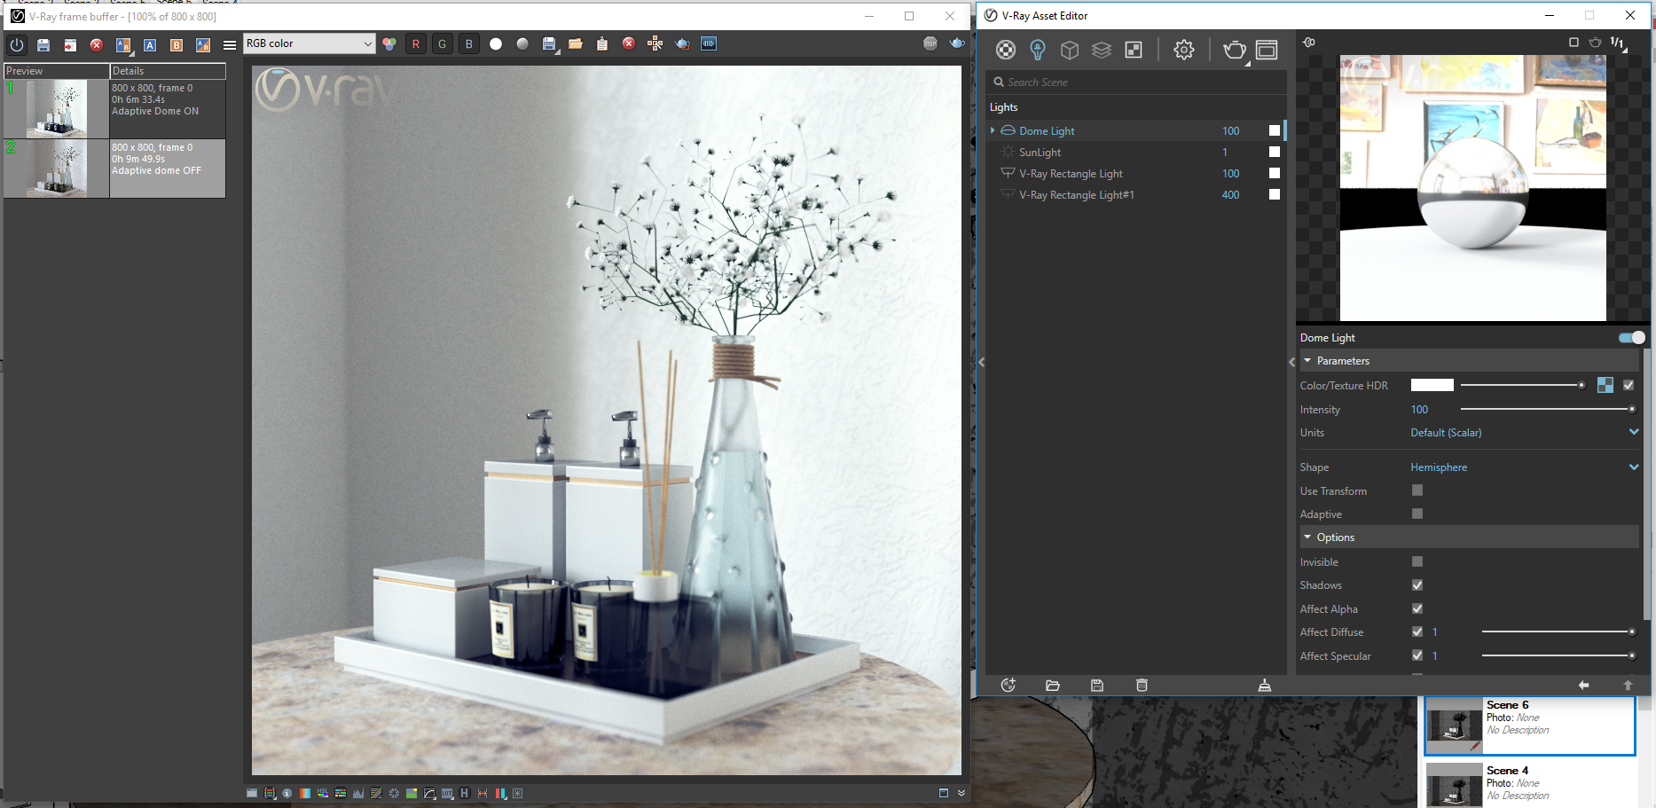The height and width of the screenshot is (808, 1656).
Task: Open Geometry category cube icon
Action: (x=1070, y=50)
